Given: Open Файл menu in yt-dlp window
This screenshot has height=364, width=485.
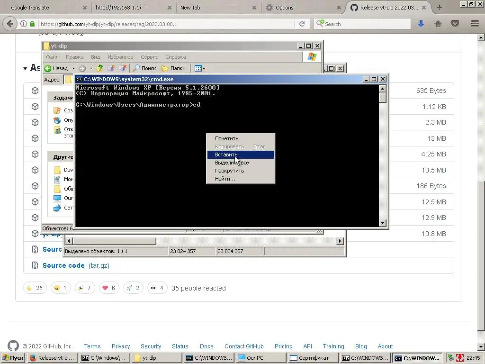Looking at the screenshot, I should tap(52, 57).
